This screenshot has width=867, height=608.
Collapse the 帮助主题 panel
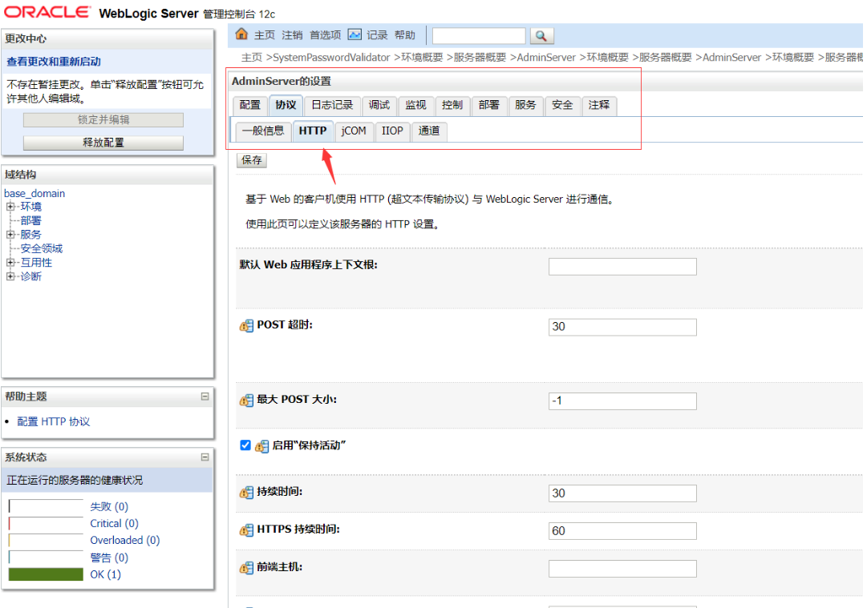click(x=205, y=397)
